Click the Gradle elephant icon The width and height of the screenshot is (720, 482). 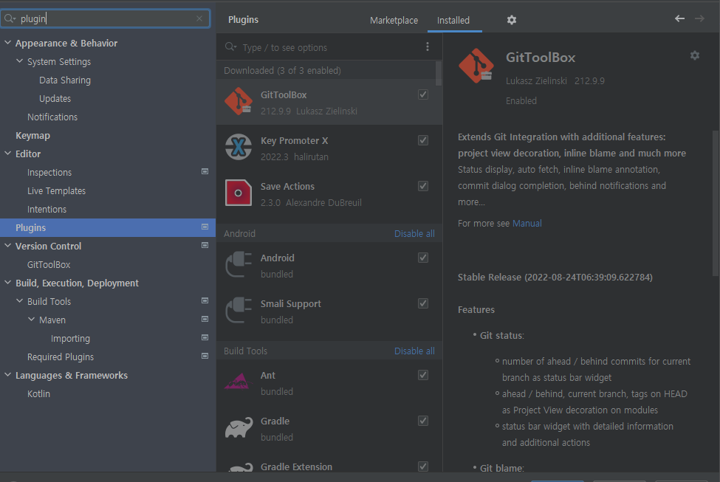coord(239,427)
